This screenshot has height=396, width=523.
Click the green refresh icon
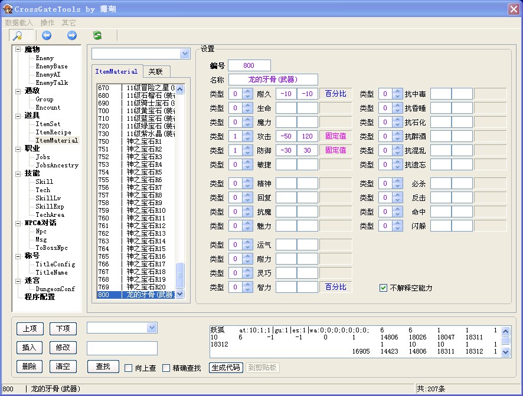(97, 36)
